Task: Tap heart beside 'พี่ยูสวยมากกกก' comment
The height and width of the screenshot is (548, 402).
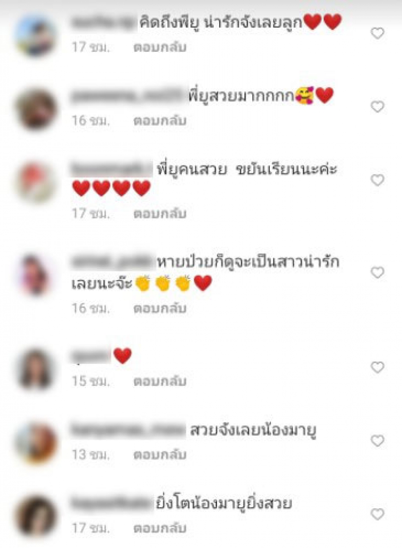Action: [x=377, y=107]
